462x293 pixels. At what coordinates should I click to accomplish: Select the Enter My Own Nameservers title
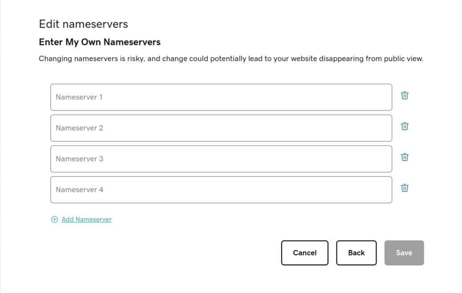99,42
